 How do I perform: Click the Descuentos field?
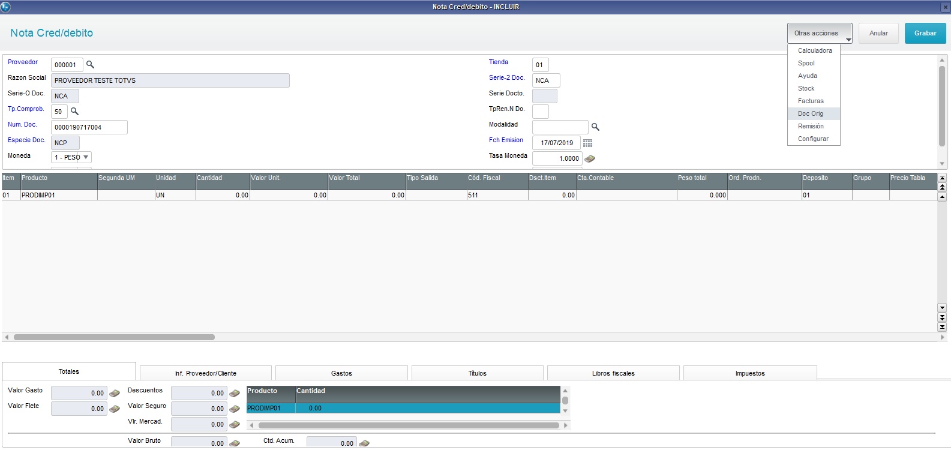[x=199, y=393]
